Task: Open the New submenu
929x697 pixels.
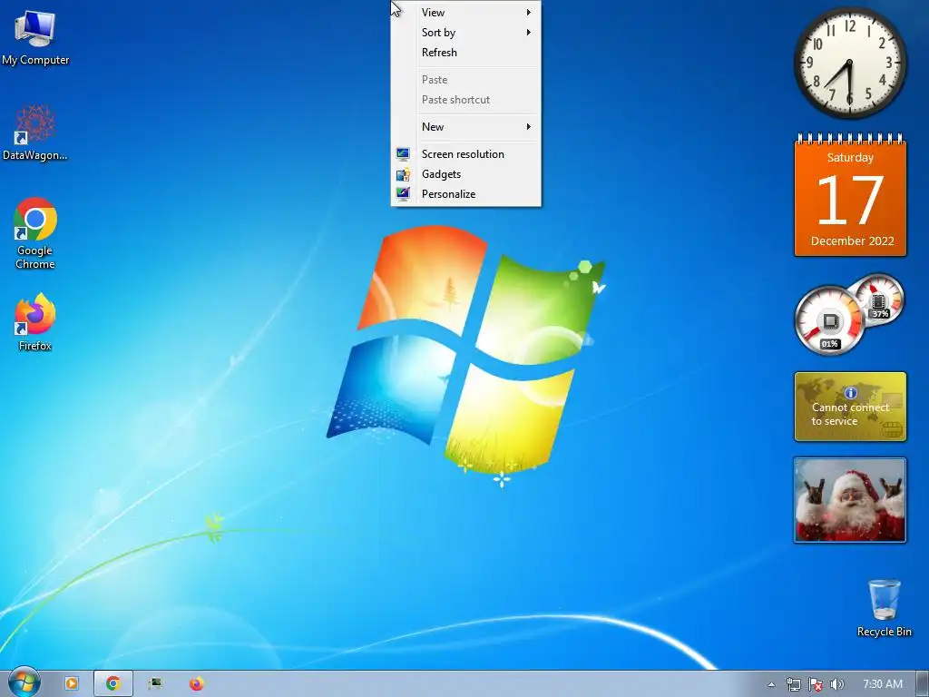Action: [x=466, y=127]
